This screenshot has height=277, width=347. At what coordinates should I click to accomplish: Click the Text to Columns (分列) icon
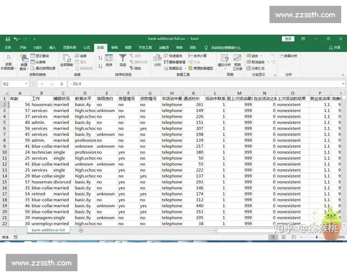[157, 59]
